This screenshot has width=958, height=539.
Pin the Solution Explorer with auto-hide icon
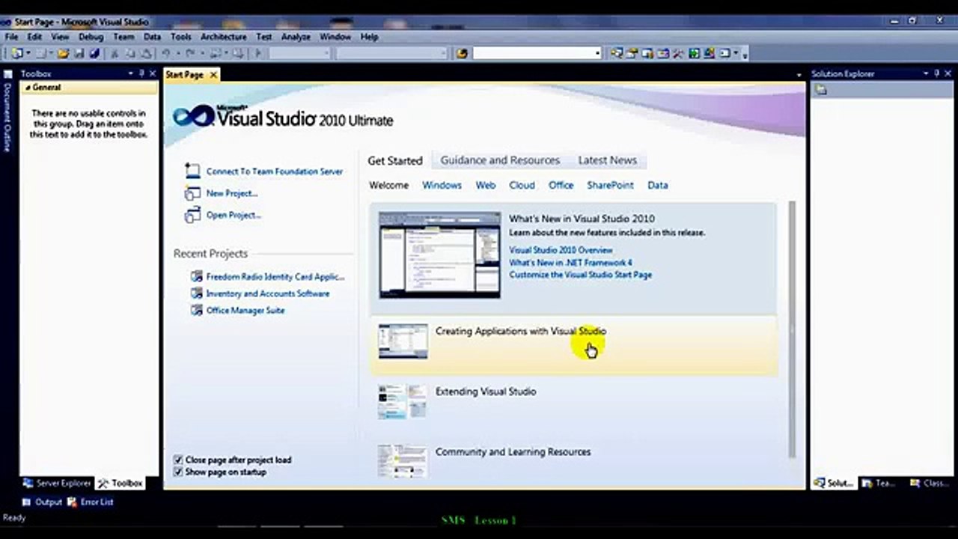pos(936,73)
